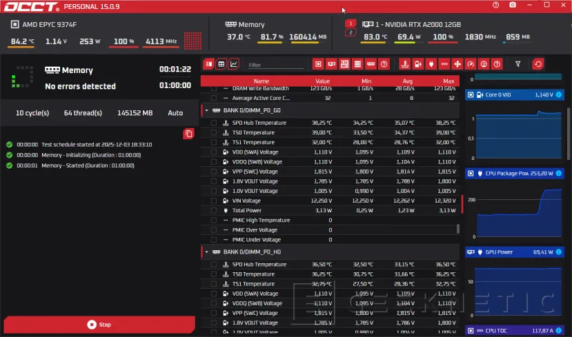Switch to the graph view mode
The width and height of the screenshot is (572, 337).
click(234, 64)
